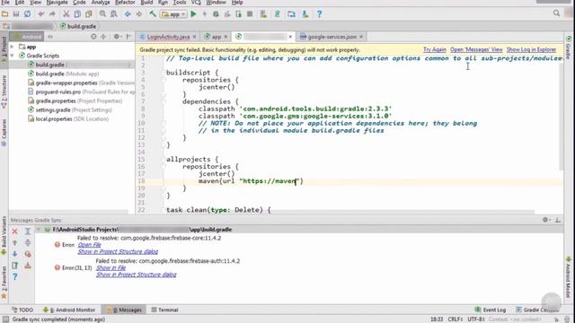Click the Find magnifier icon

tap(102, 14)
